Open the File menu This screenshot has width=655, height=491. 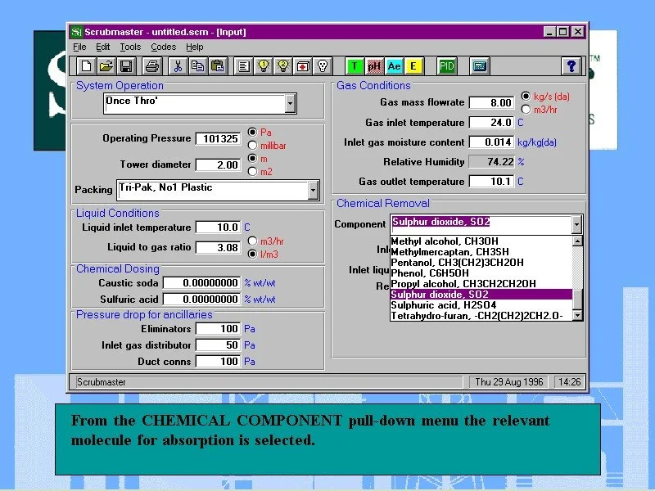(79, 47)
